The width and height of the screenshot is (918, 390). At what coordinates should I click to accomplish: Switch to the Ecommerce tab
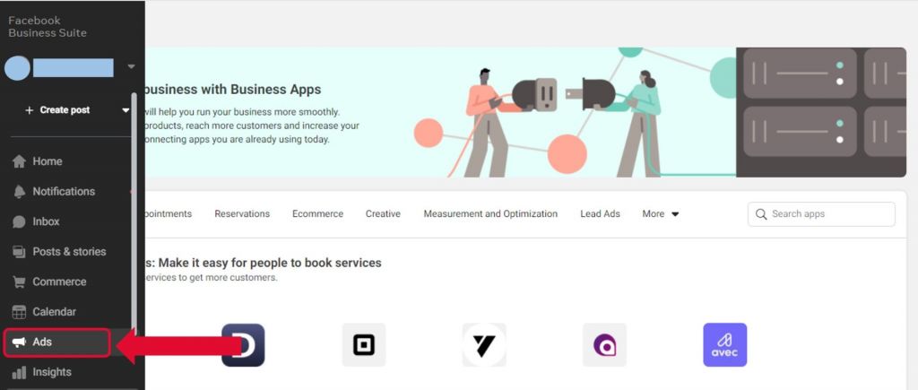click(318, 213)
